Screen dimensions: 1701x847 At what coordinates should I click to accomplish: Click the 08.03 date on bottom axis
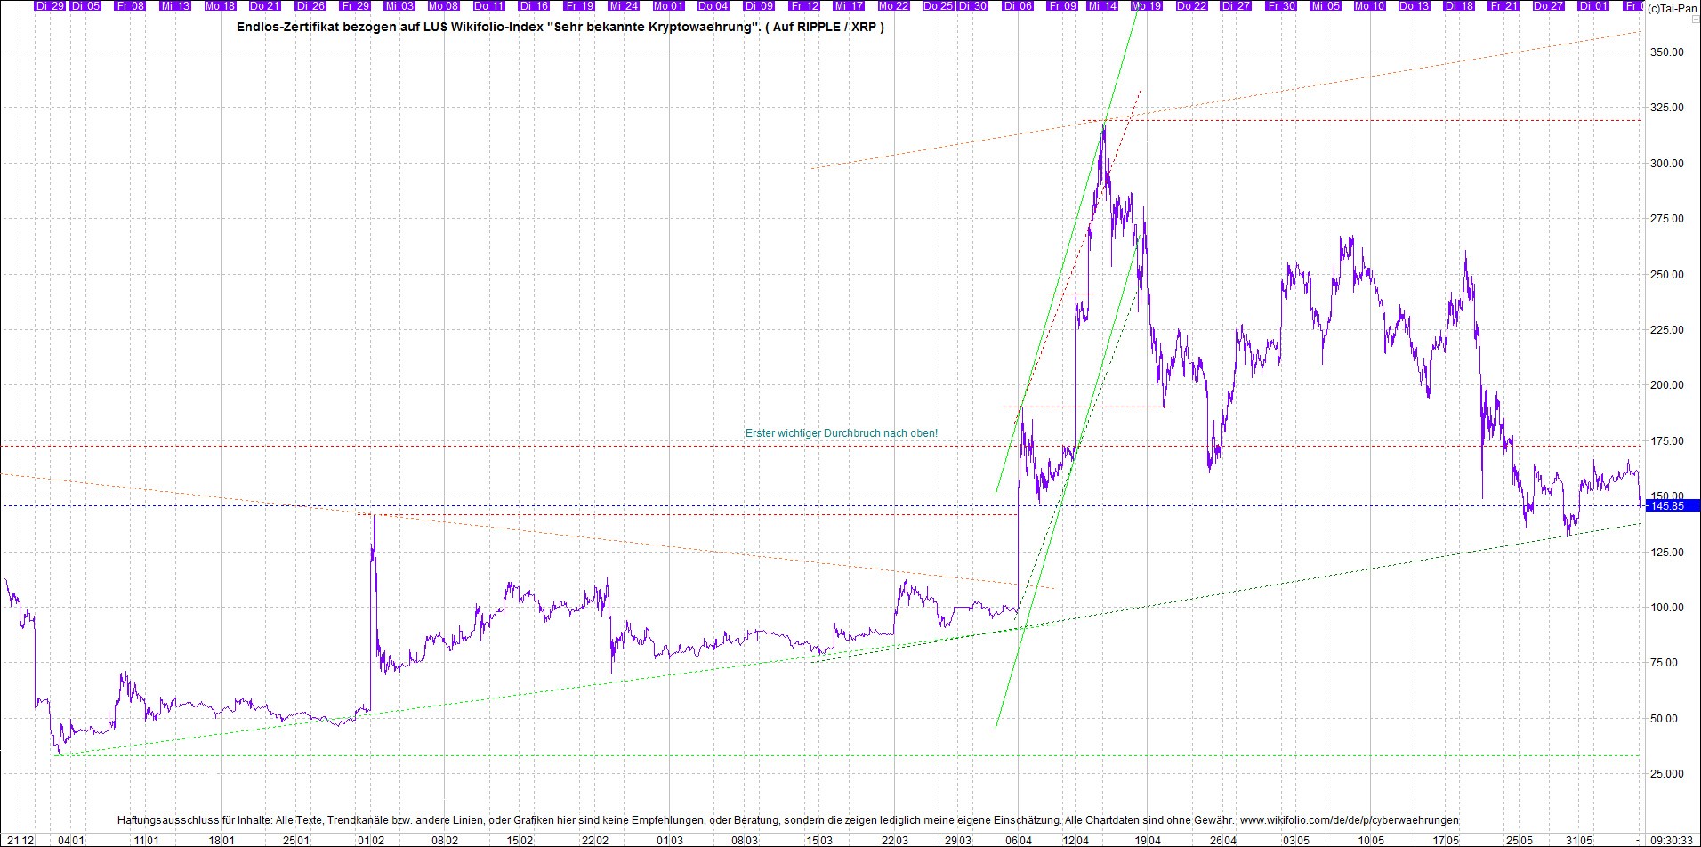pyautogui.click(x=745, y=840)
